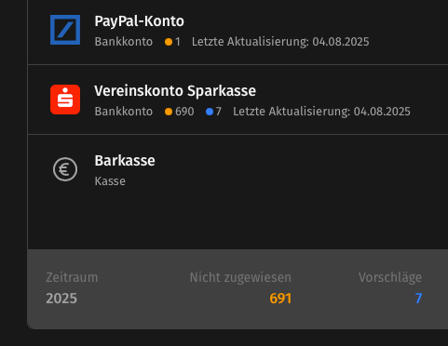This screenshot has width=448, height=346.
Task: Click the Euro cash register icon
Action: tap(65, 169)
